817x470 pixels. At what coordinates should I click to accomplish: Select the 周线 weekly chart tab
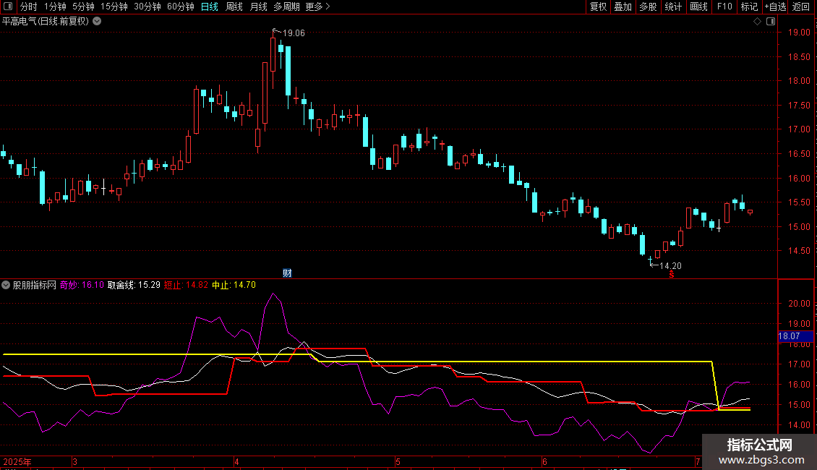pos(234,7)
